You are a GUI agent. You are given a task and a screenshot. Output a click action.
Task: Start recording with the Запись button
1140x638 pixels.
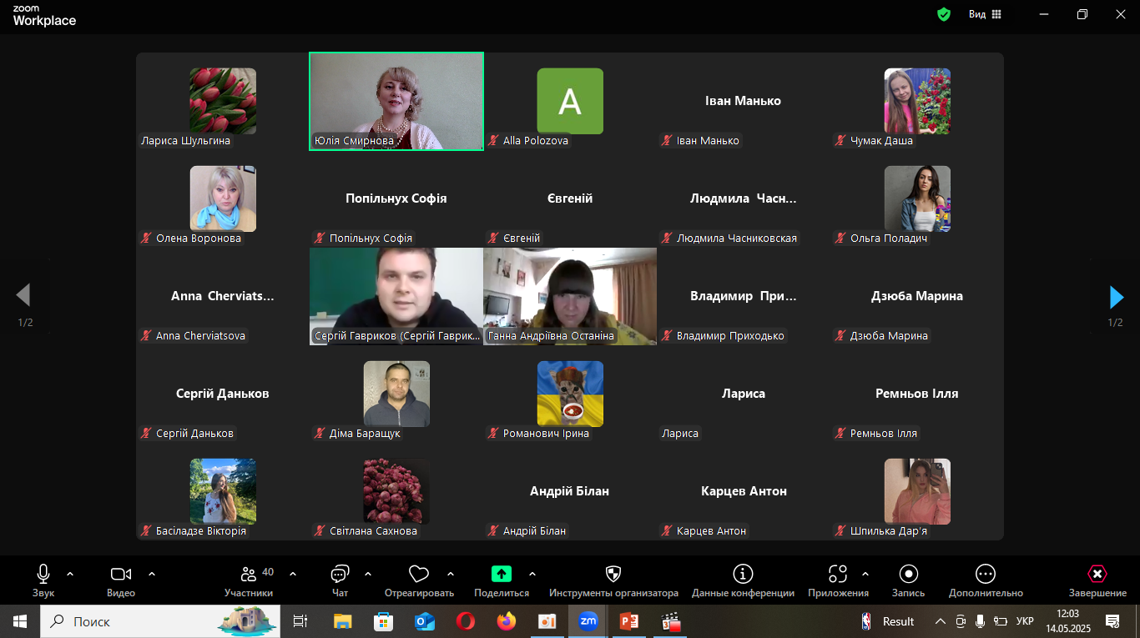908,574
